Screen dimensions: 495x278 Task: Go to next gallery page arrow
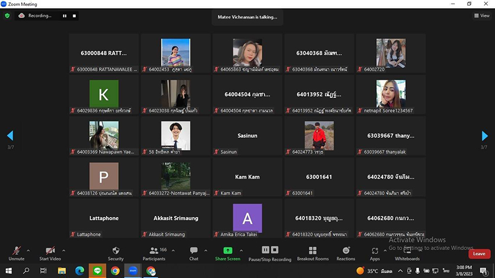coord(485,136)
